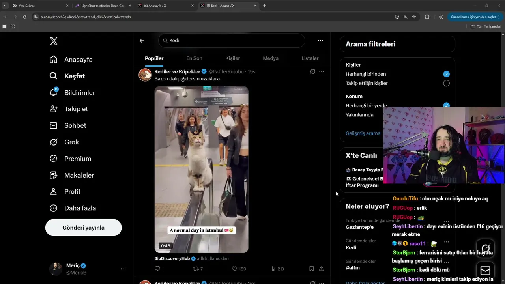Repost the post showing 7 reposts
The image size is (505, 284).
click(197, 269)
